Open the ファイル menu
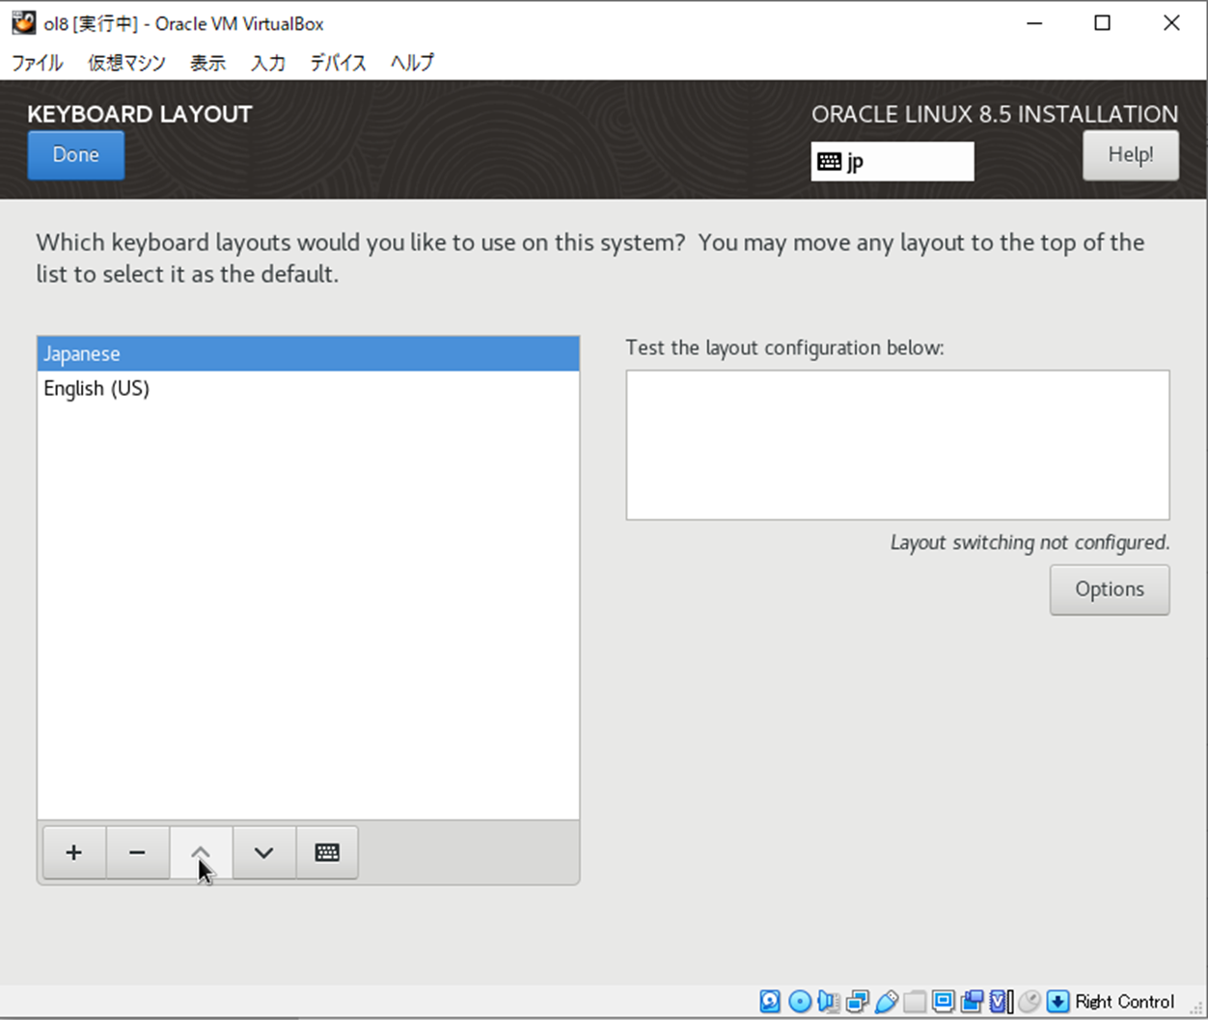This screenshot has width=1208, height=1020. (x=38, y=63)
